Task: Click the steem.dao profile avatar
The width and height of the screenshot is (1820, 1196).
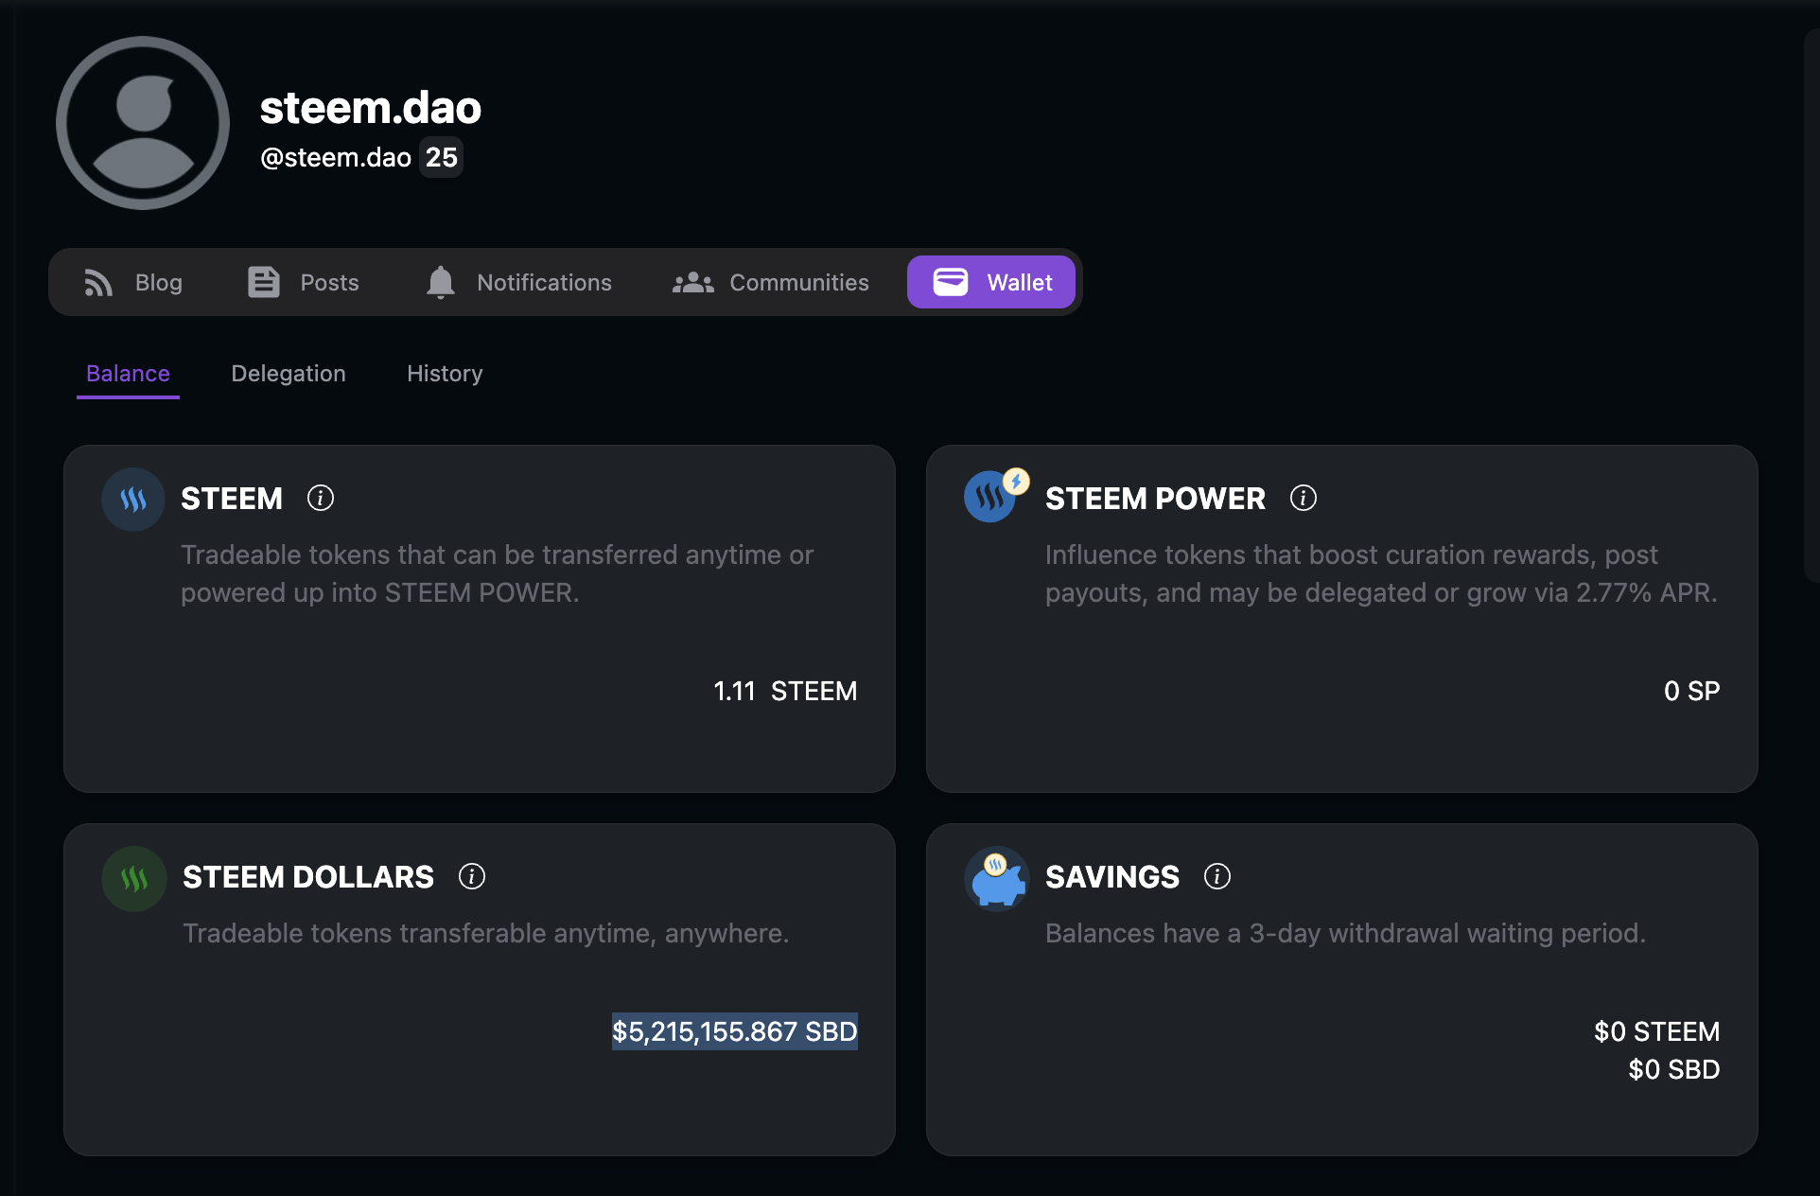Action: (x=143, y=123)
